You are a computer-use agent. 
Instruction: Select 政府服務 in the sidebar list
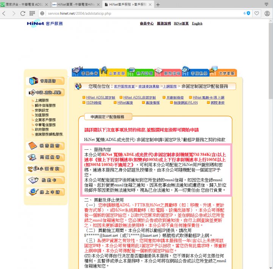click(x=42, y=130)
